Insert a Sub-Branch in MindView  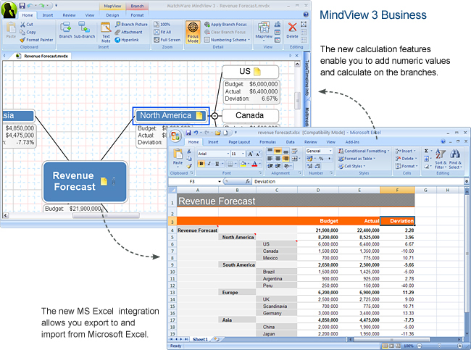(84, 30)
